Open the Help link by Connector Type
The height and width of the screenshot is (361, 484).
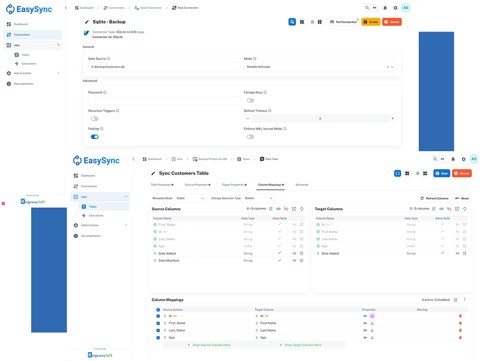141,32
